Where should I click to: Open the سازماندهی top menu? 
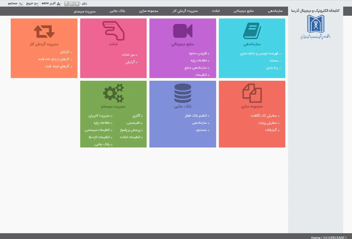275,11
